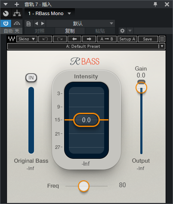
Task: Click the 自动: 关 automation button
Action: coord(11,31)
